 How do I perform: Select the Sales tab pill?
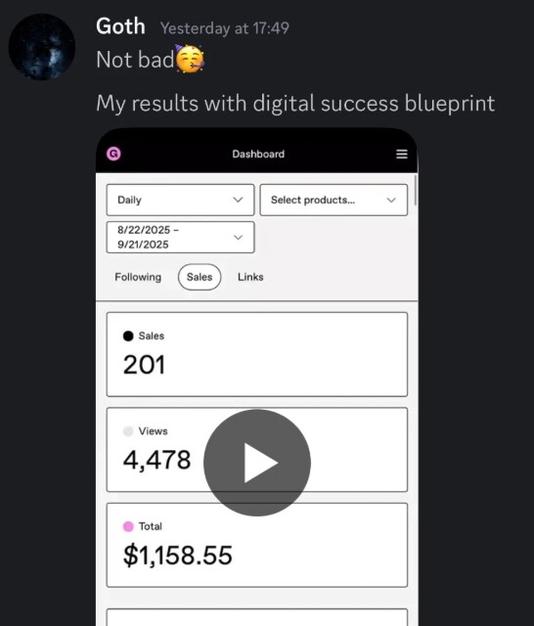[x=200, y=277]
